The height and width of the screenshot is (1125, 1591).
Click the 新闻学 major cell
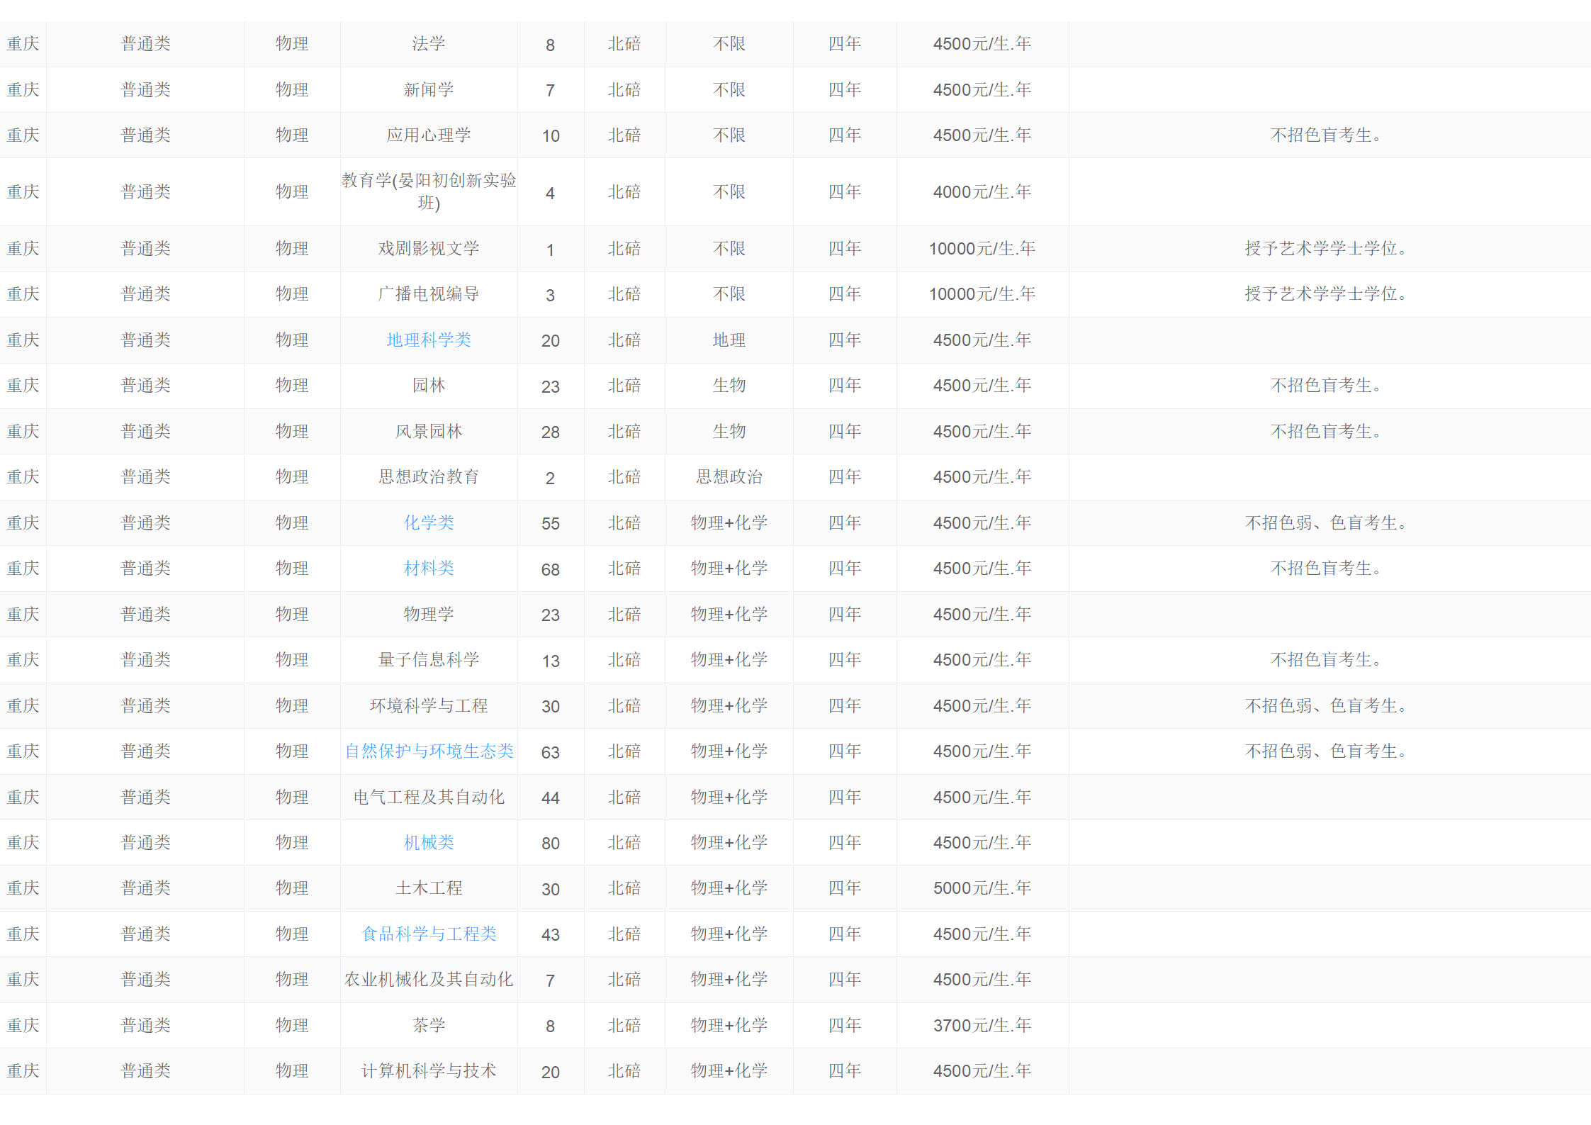coord(428,90)
